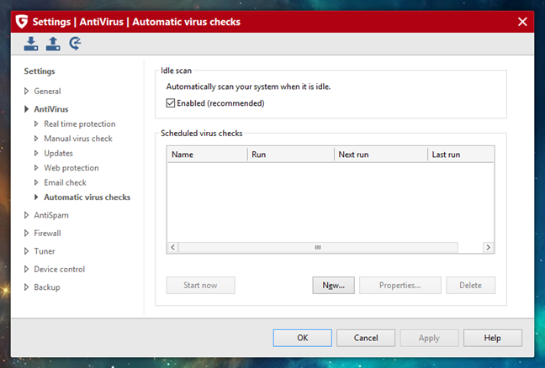Viewport: 545px width, 368px height.
Task: Sort scheduled checks by Run column
Action: coord(290,155)
